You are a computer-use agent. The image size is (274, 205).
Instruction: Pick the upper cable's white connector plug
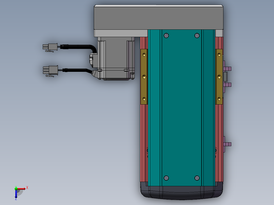[x=50, y=47]
